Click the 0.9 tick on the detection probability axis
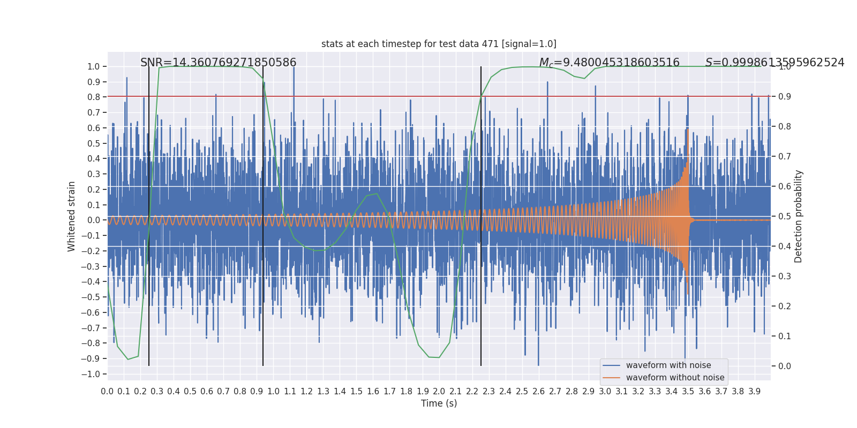The height and width of the screenshot is (428, 857). pos(785,96)
